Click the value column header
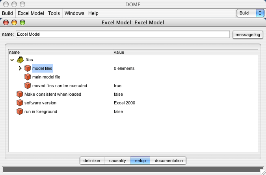This screenshot has height=175, width=266. 186,52
